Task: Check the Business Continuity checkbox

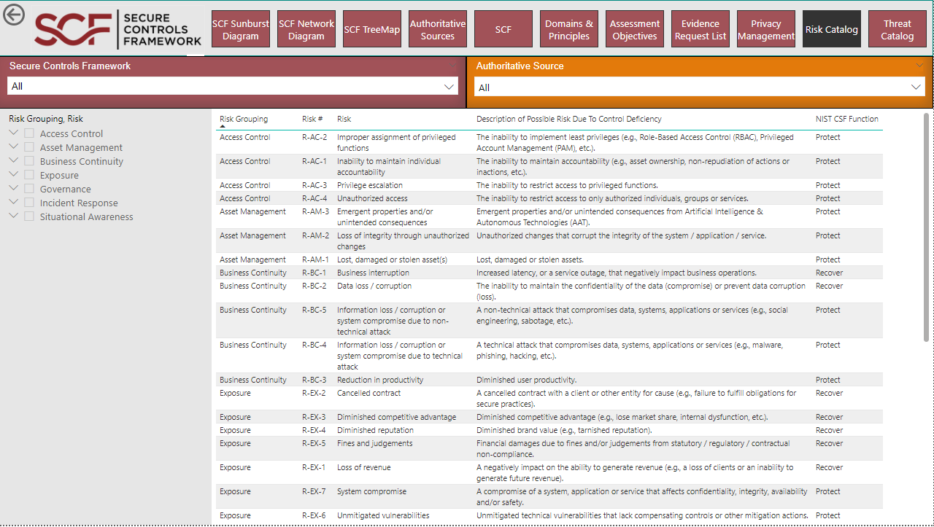Action: coord(28,161)
